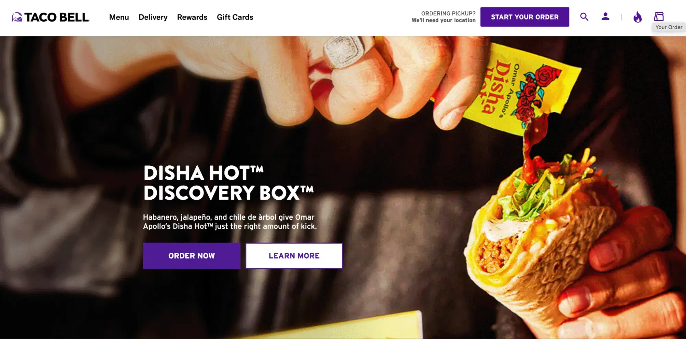Click the Habanero, jalapeño description text
Image resolution: width=686 pixels, height=339 pixels.
click(x=230, y=222)
